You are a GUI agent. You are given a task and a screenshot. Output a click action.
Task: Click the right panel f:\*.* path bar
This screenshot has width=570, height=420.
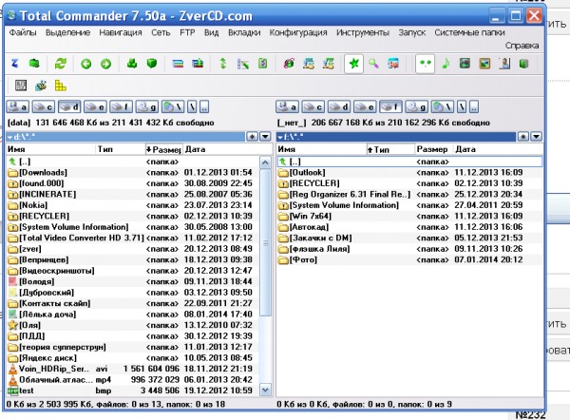pyautogui.click(x=396, y=137)
